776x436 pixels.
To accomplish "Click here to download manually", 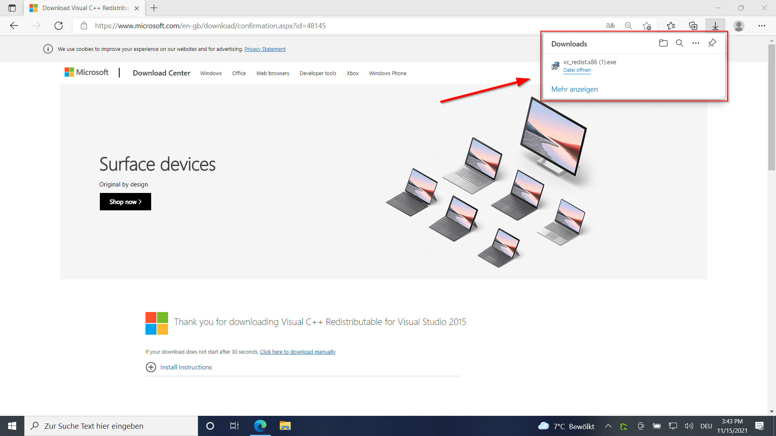I will tap(297, 351).
